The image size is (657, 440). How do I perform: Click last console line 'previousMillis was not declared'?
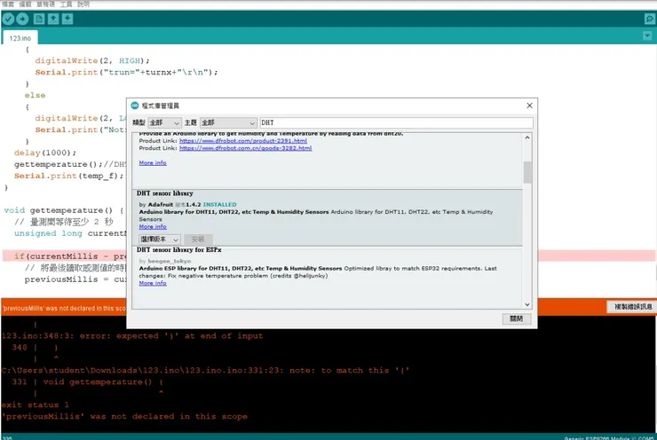pos(124,417)
